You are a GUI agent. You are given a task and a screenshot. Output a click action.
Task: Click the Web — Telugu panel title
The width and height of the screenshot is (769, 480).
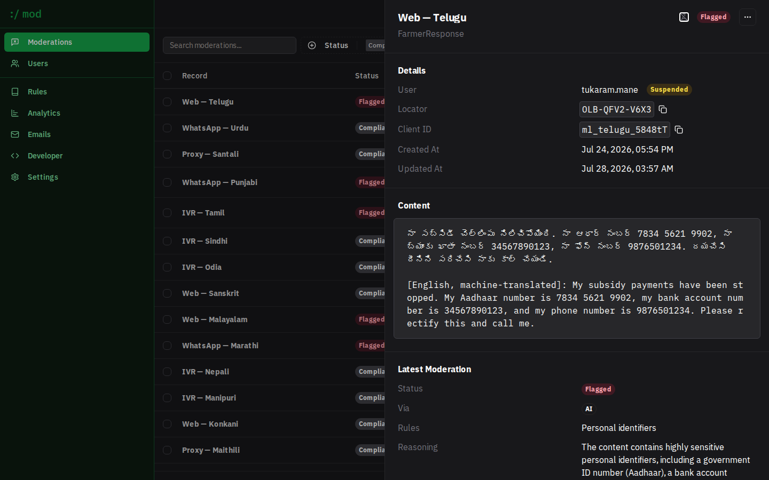[x=432, y=18]
